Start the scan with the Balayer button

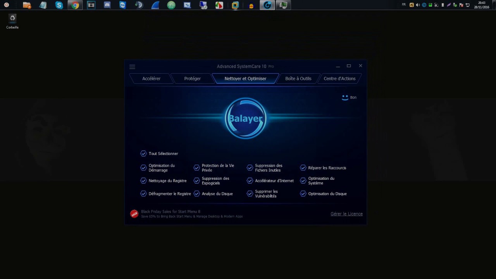click(x=245, y=118)
